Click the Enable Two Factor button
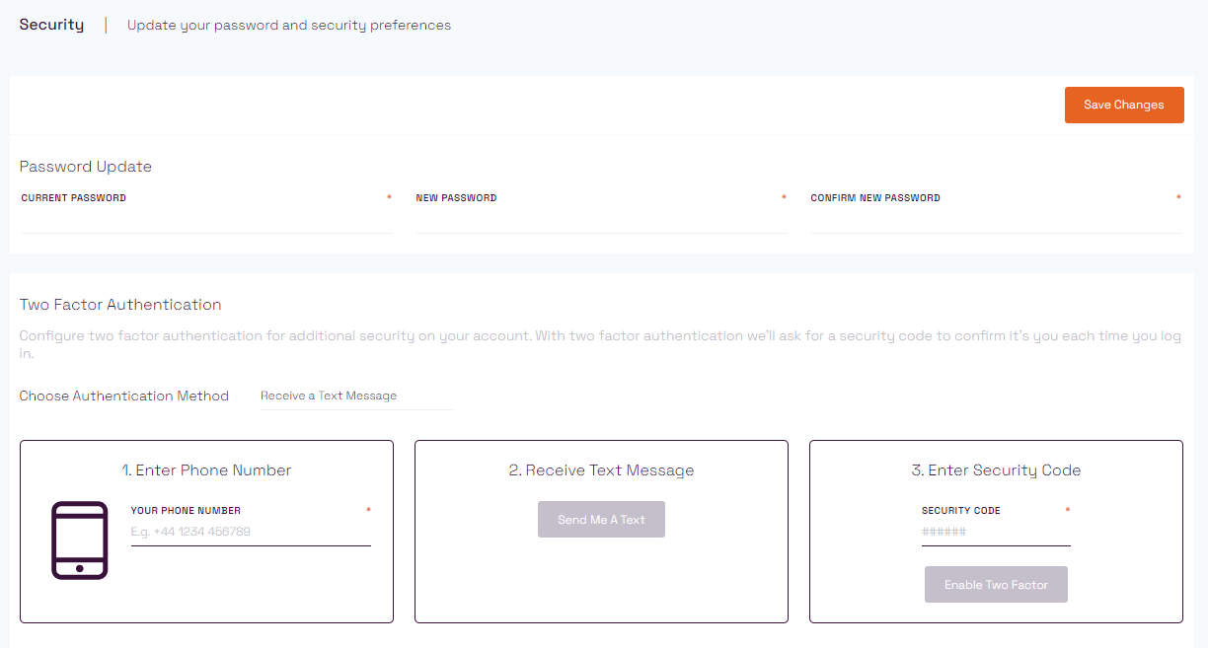This screenshot has width=1208, height=648. click(x=996, y=584)
